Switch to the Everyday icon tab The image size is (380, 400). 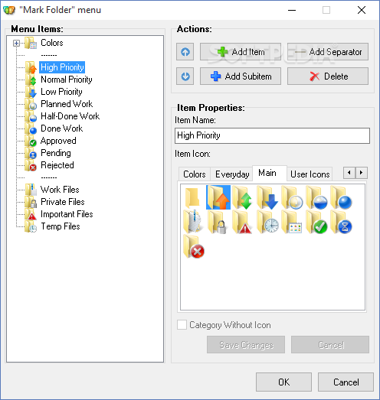[232, 174]
